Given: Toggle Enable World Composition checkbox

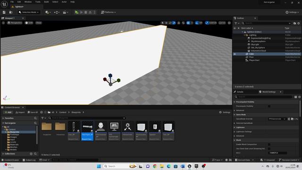Looking at the screenshot, I should pyautogui.click(x=269, y=144).
